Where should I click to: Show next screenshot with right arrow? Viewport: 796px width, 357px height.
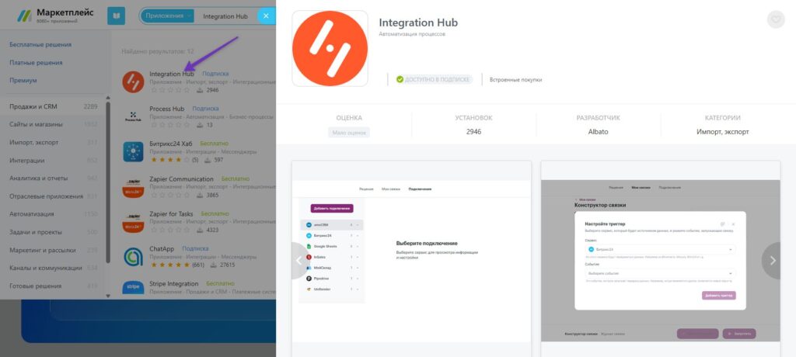(x=772, y=261)
